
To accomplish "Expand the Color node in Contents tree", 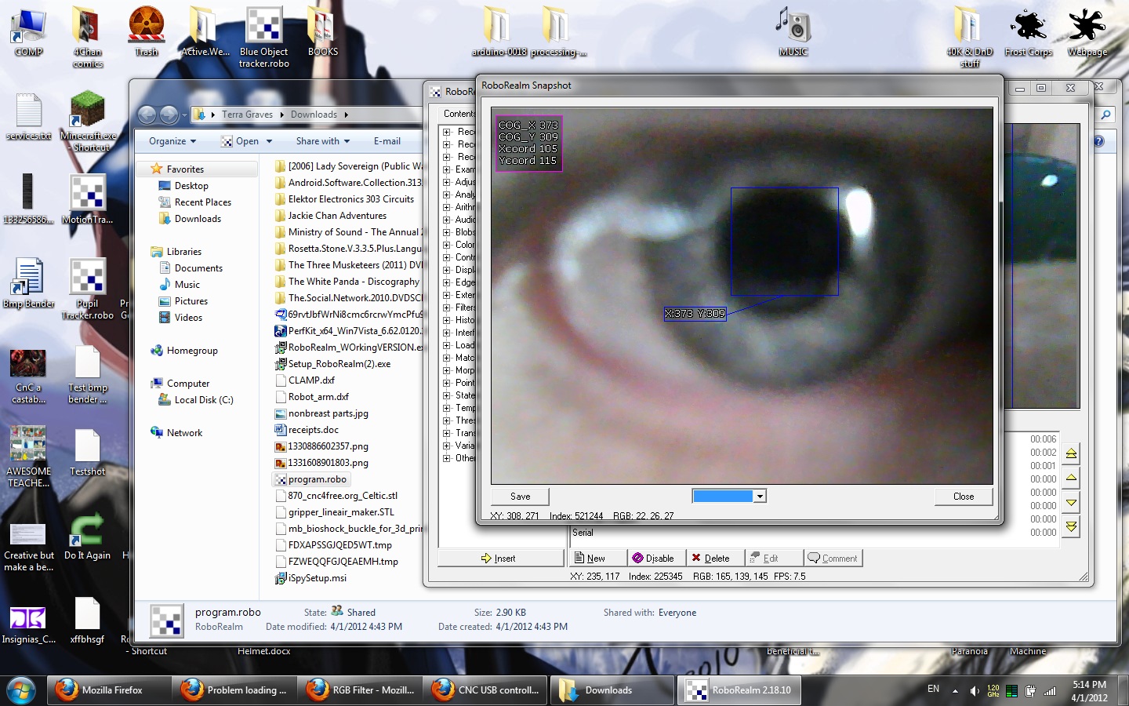I will [x=447, y=245].
